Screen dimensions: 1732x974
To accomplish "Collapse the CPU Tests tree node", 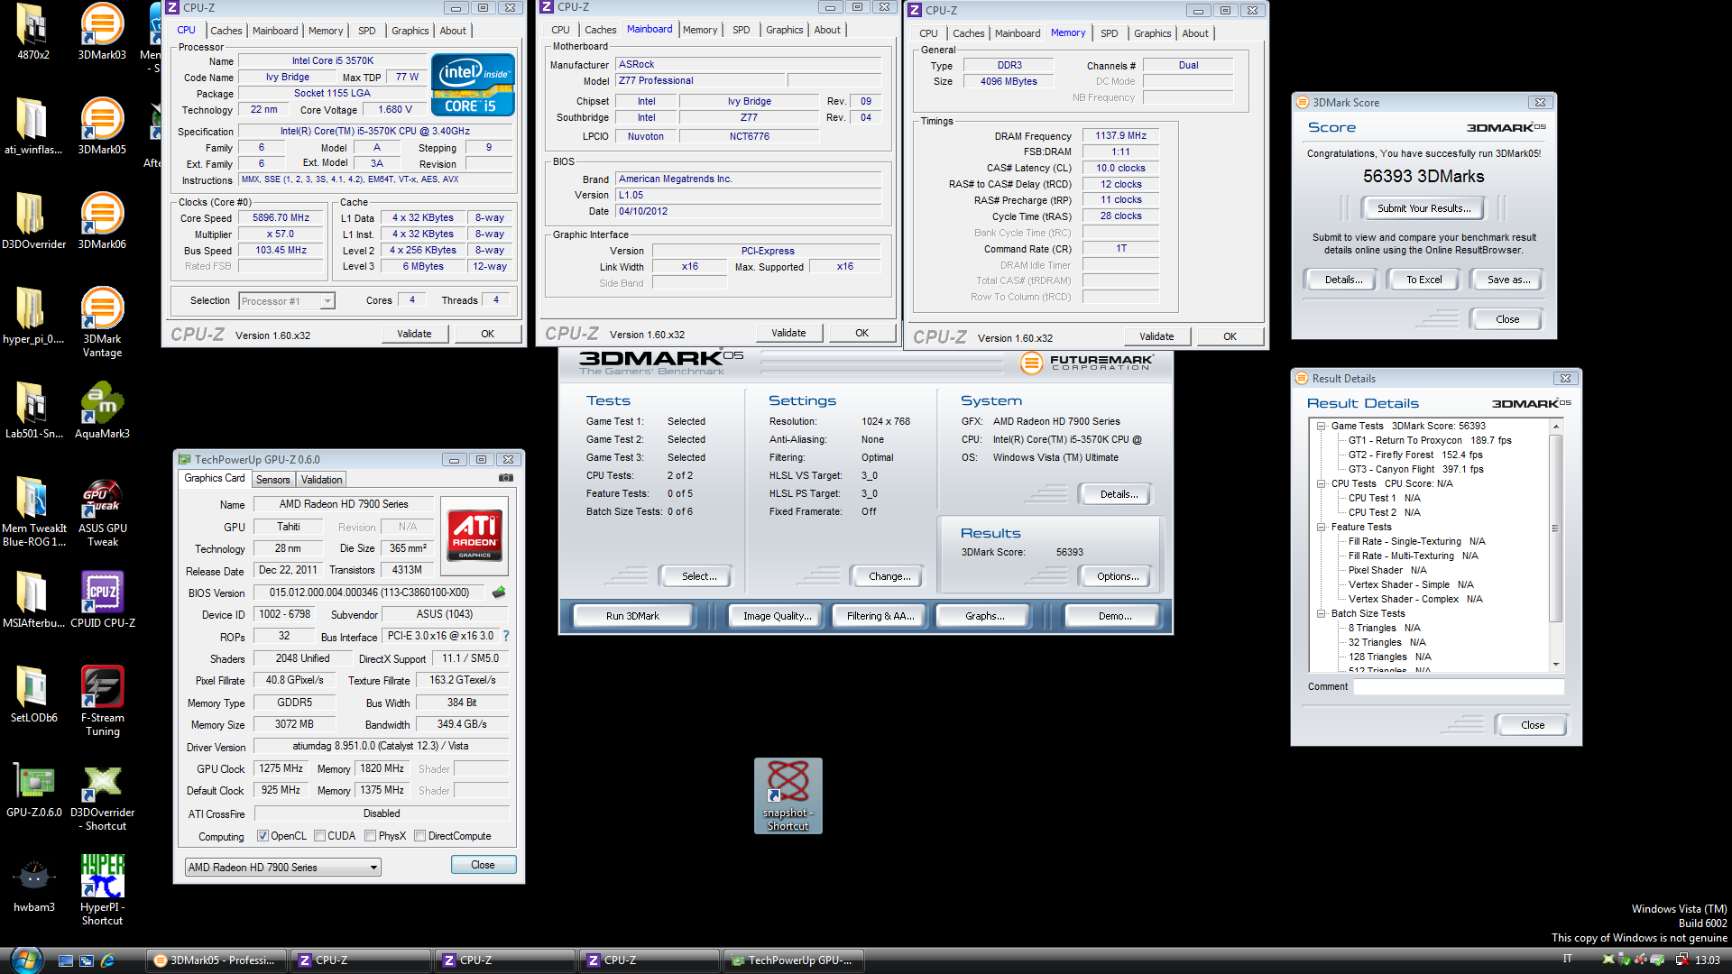I will coord(1321,483).
